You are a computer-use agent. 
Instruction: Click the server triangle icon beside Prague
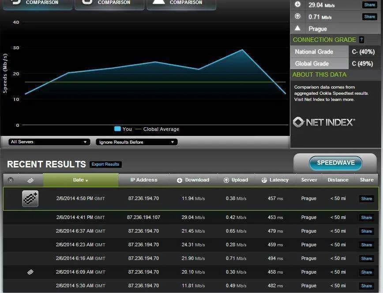tap(297, 28)
